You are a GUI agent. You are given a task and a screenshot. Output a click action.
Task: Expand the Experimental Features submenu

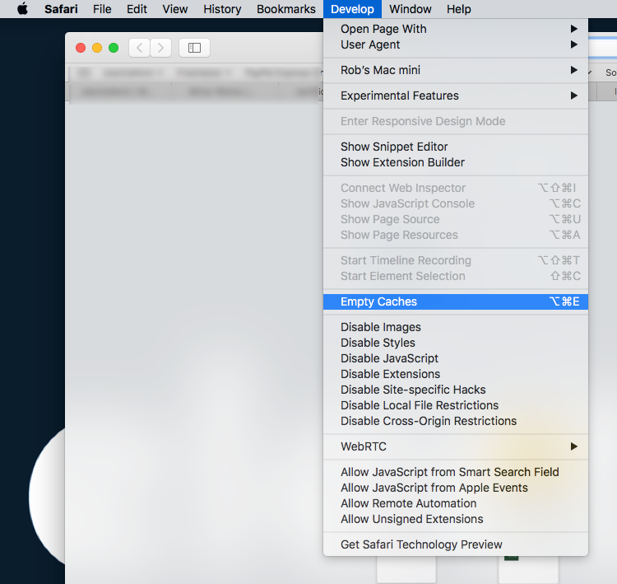(456, 96)
